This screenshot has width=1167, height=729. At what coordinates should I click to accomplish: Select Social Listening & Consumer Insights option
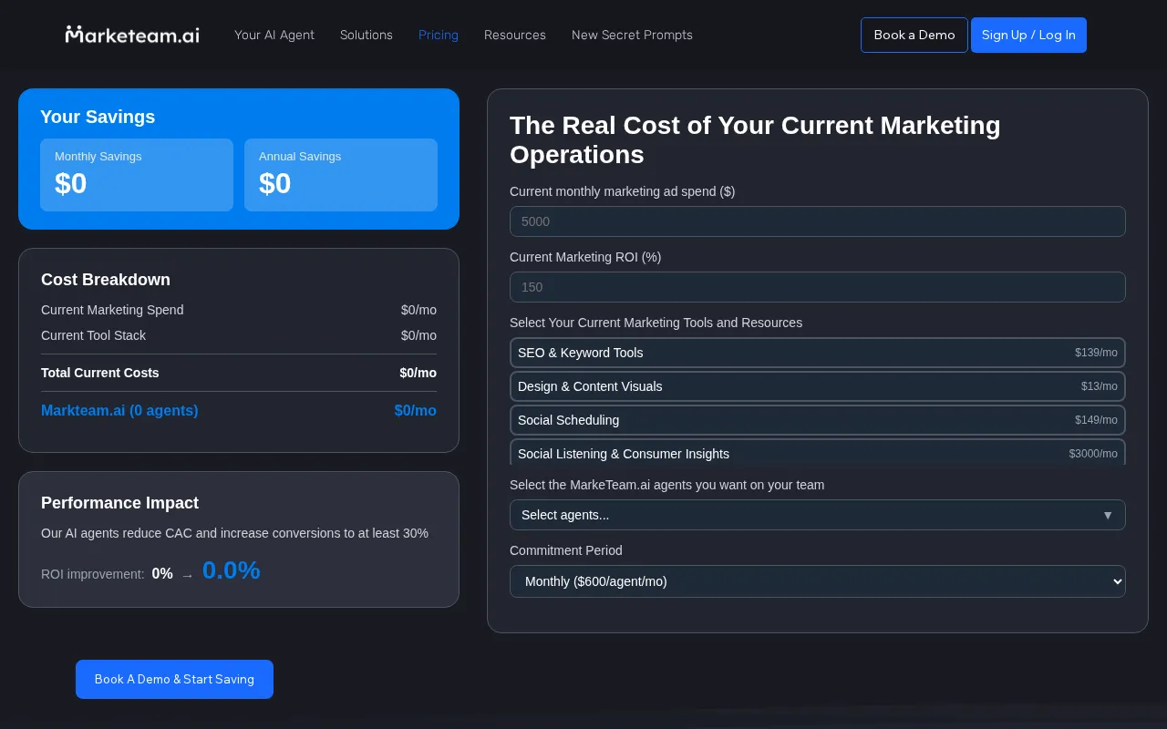[x=818, y=453]
